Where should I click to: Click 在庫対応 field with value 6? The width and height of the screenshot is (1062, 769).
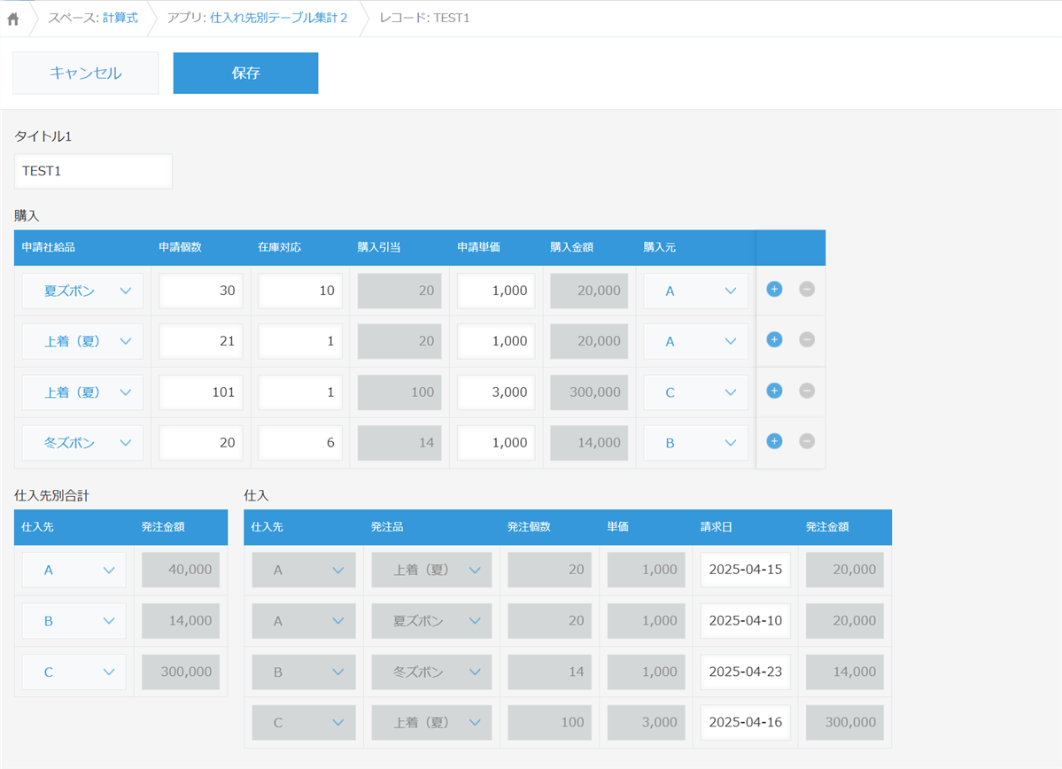pyautogui.click(x=300, y=442)
